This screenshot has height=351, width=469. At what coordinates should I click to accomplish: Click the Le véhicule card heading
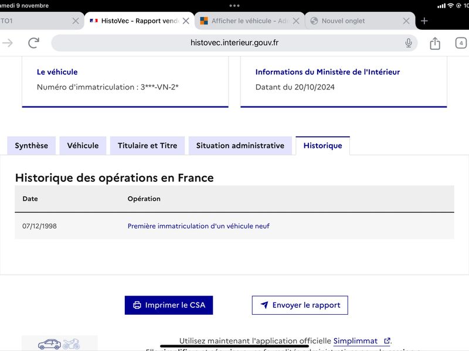57,72
